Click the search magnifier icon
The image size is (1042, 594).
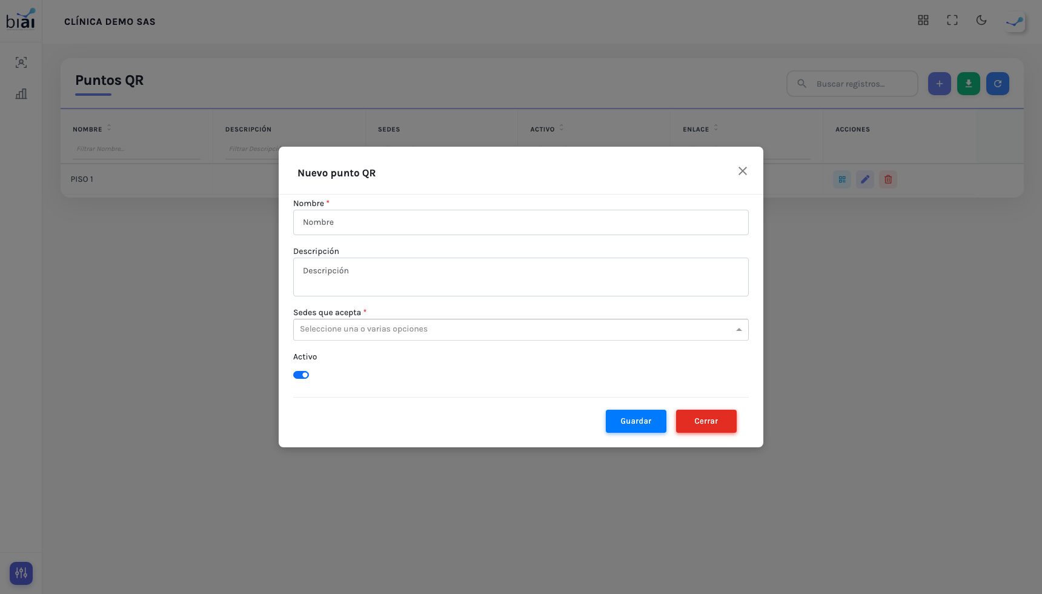[801, 84]
